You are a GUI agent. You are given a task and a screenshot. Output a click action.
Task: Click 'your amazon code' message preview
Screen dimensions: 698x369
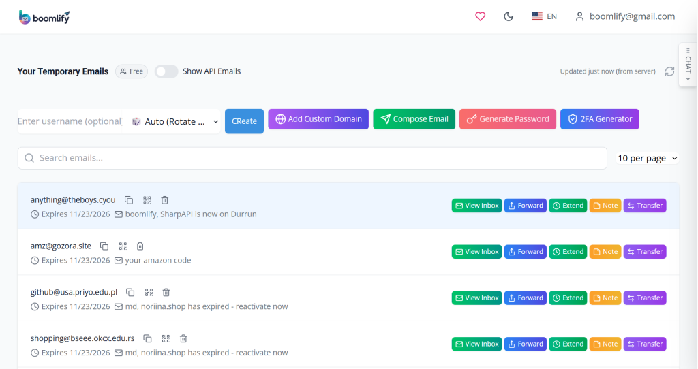[158, 261]
